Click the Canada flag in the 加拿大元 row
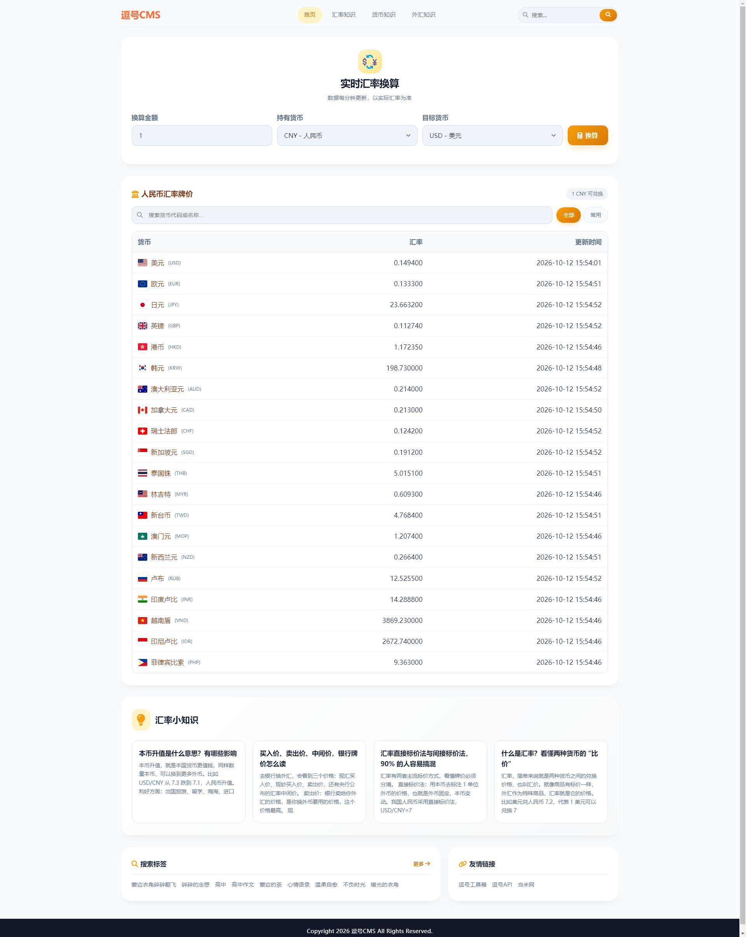Image resolution: width=746 pixels, height=937 pixels. coord(143,410)
